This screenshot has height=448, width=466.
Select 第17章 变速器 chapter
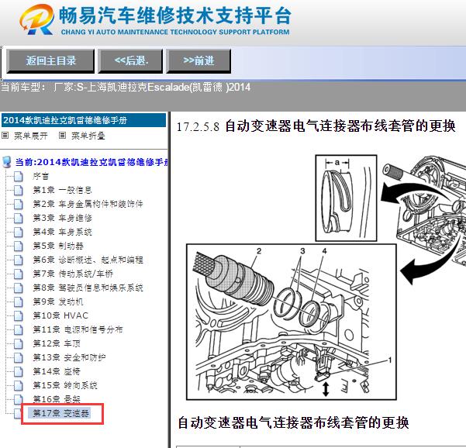coord(61,413)
